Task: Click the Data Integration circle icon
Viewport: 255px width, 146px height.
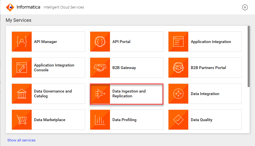Action: coord(178,94)
